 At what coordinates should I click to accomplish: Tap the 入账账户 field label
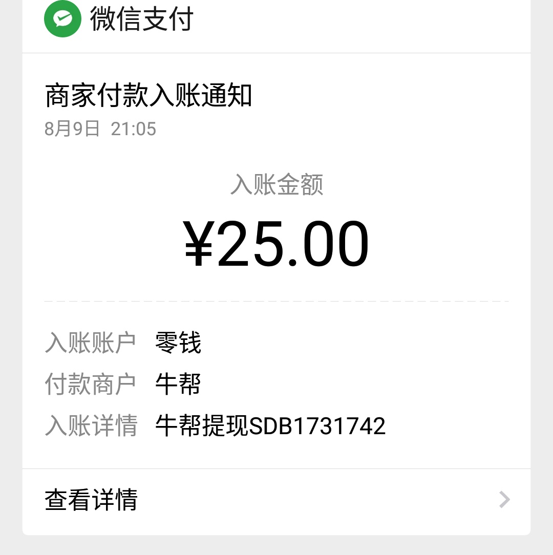point(91,343)
